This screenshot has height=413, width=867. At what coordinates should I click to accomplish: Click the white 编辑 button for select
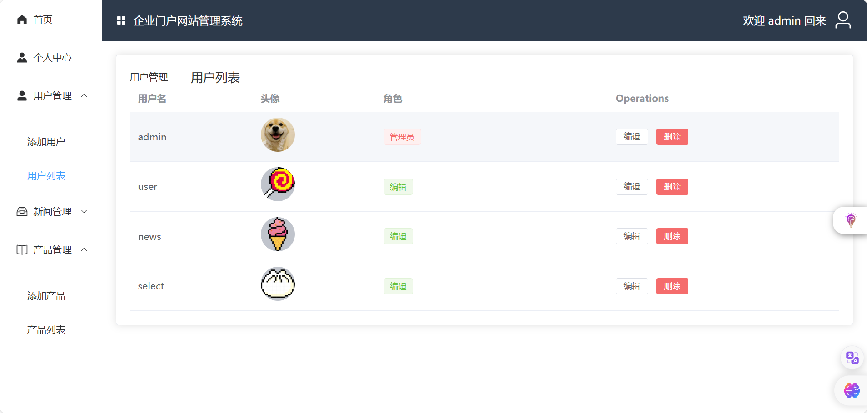(632, 286)
